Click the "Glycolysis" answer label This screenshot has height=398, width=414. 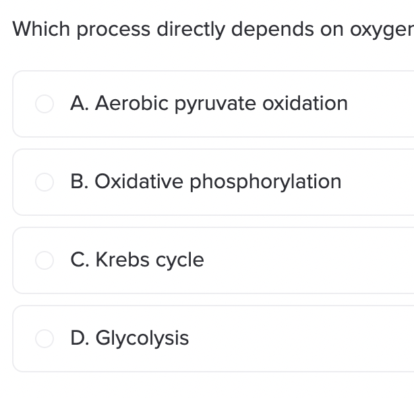(142, 339)
